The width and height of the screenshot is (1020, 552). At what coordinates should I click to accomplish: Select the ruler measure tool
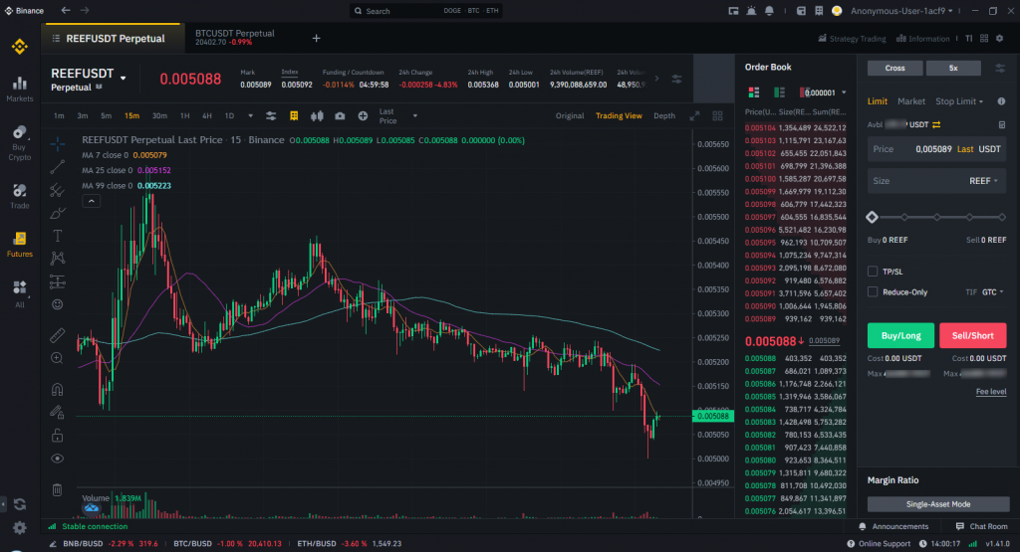pos(57,335)
